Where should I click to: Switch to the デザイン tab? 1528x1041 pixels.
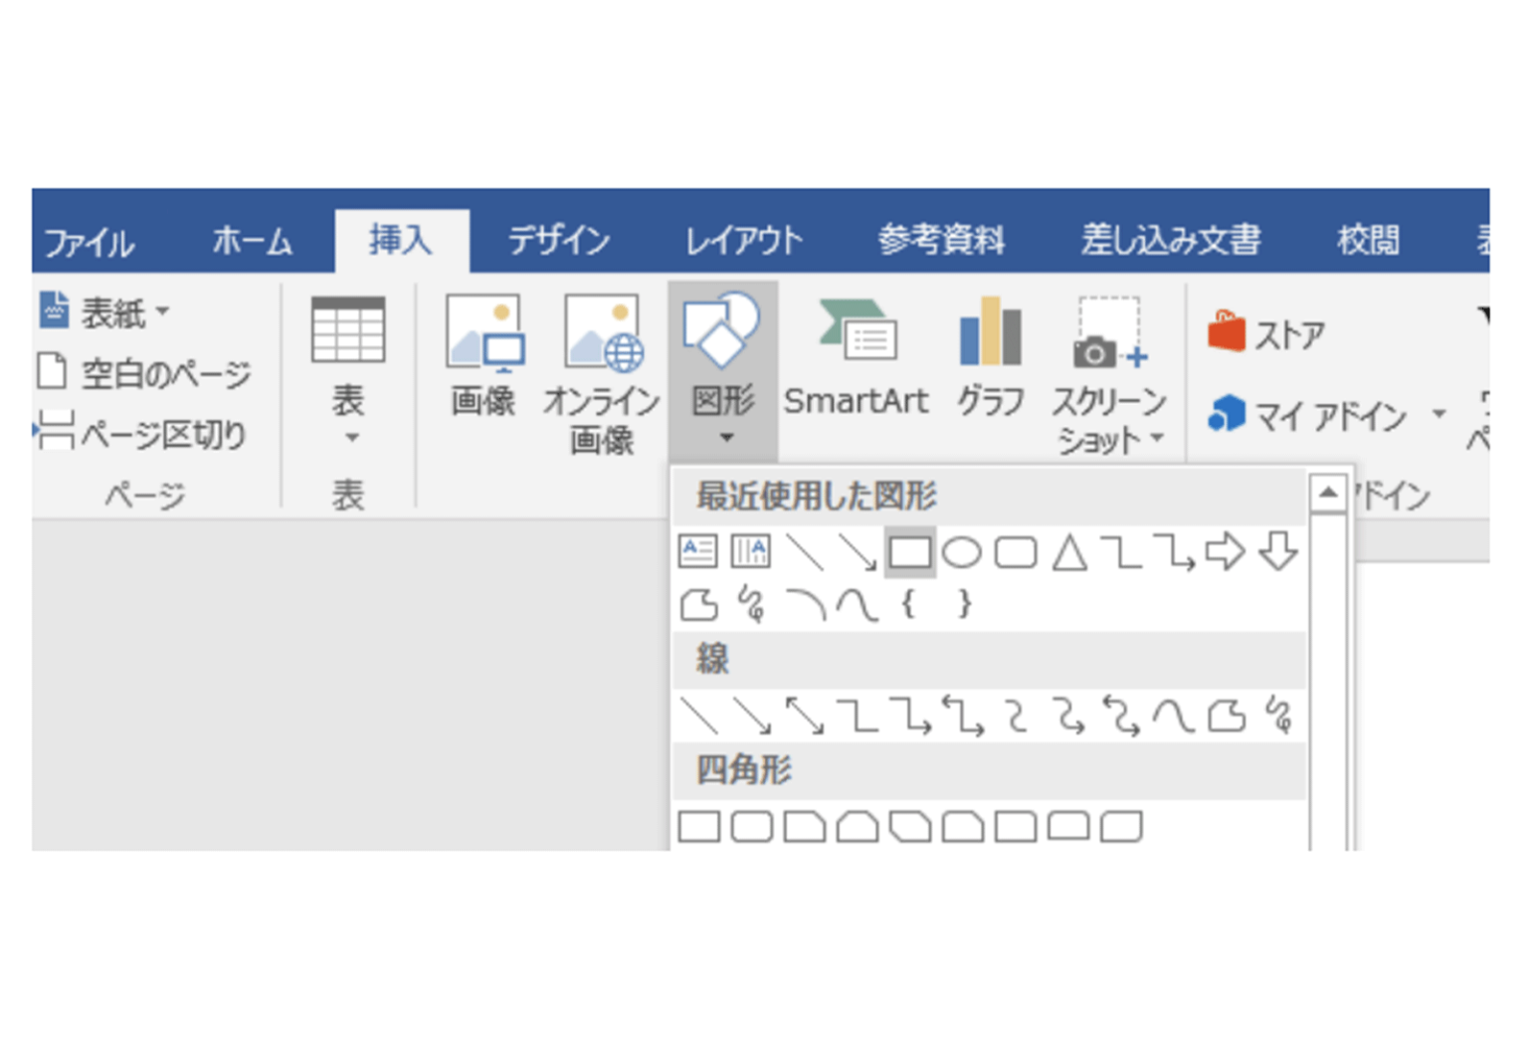coord(559,241)
